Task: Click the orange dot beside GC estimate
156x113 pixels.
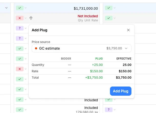Action: pyautogui.click(x=36, y=48)
